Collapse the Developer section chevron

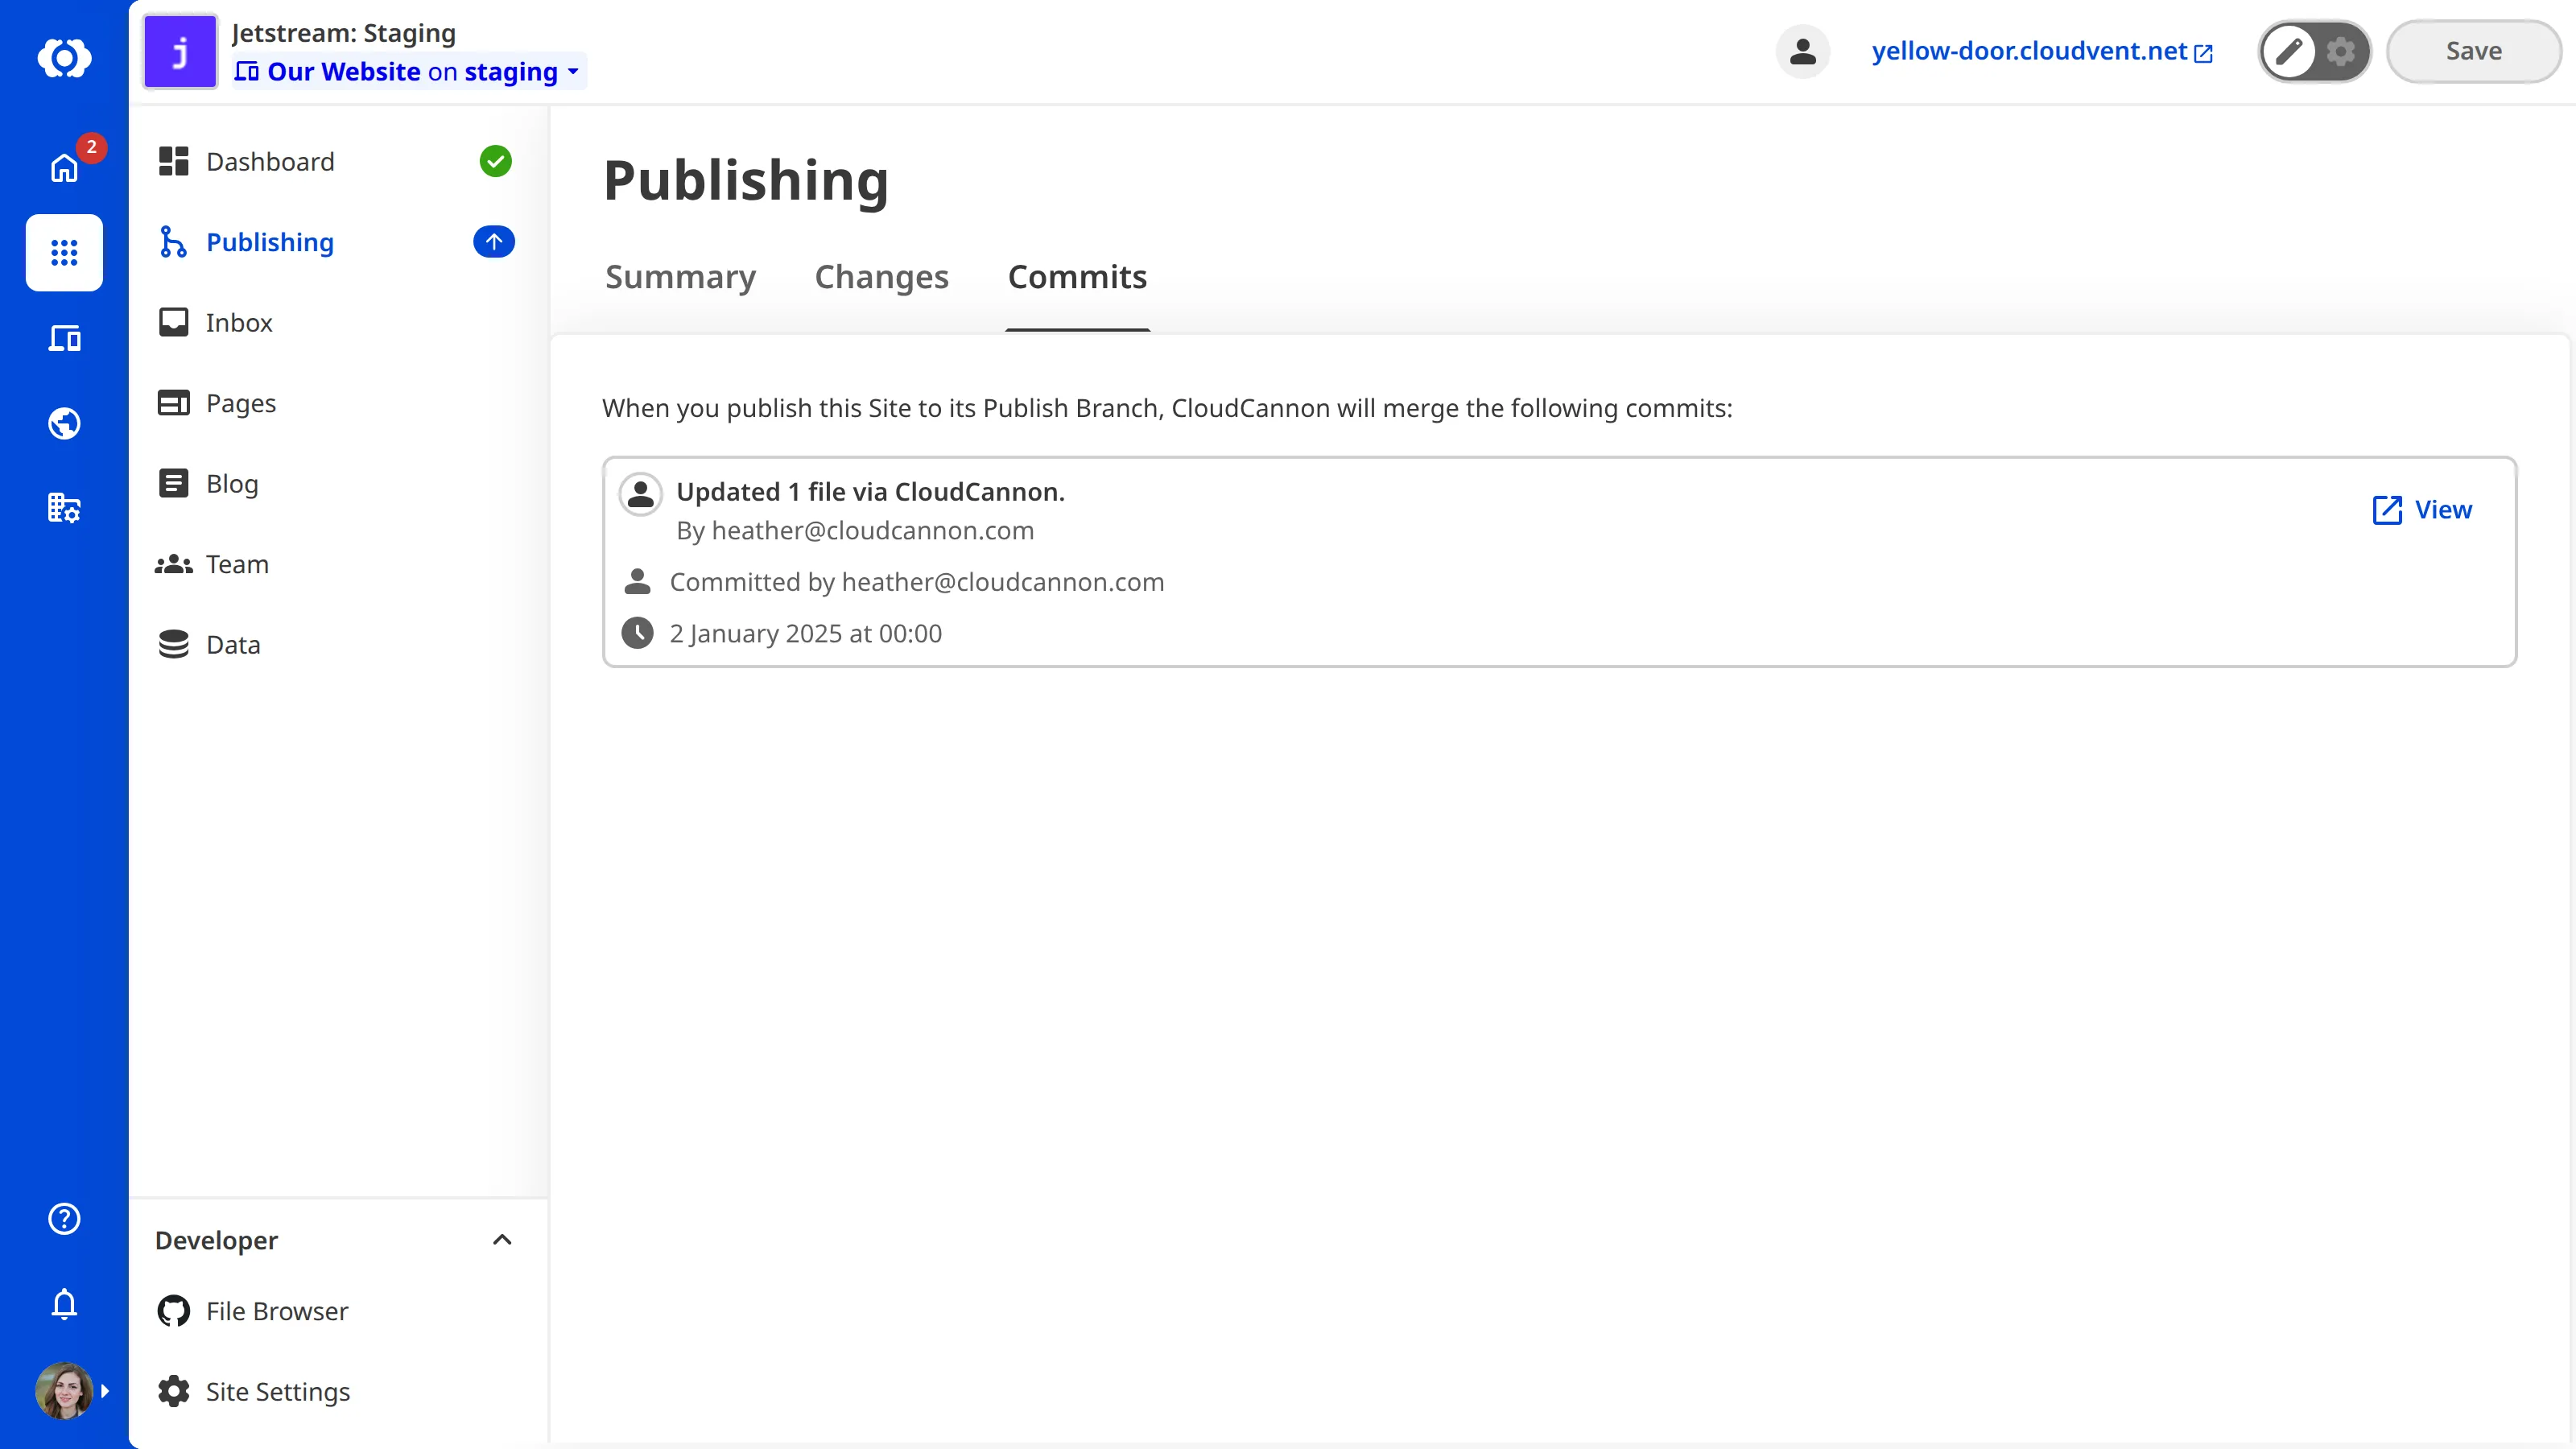coord(502,1240)
